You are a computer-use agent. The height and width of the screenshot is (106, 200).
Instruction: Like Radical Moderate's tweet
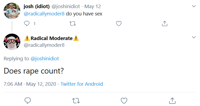(x=124, y=101)
